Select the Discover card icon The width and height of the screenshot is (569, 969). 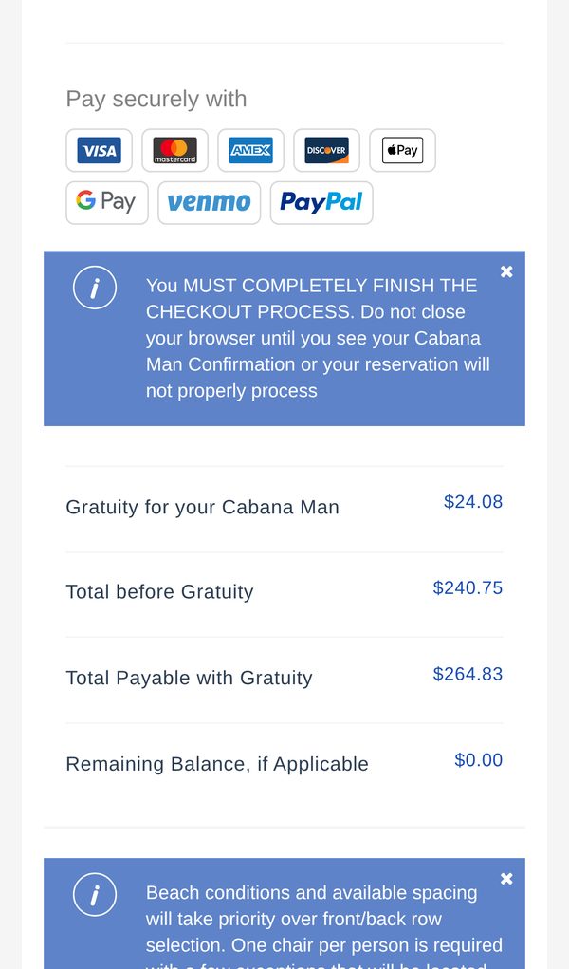click(327, 150)
